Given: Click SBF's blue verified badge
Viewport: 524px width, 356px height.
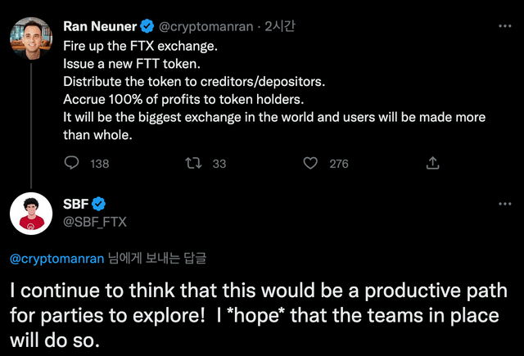Looking at the screenshot, I should tap(97, 204).
